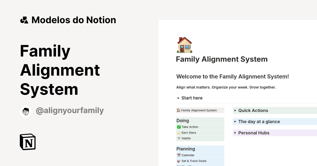Click the dartboard icon beside Set & Track Goals
Screen dimensions: 317x166
[x=179, y=161]
